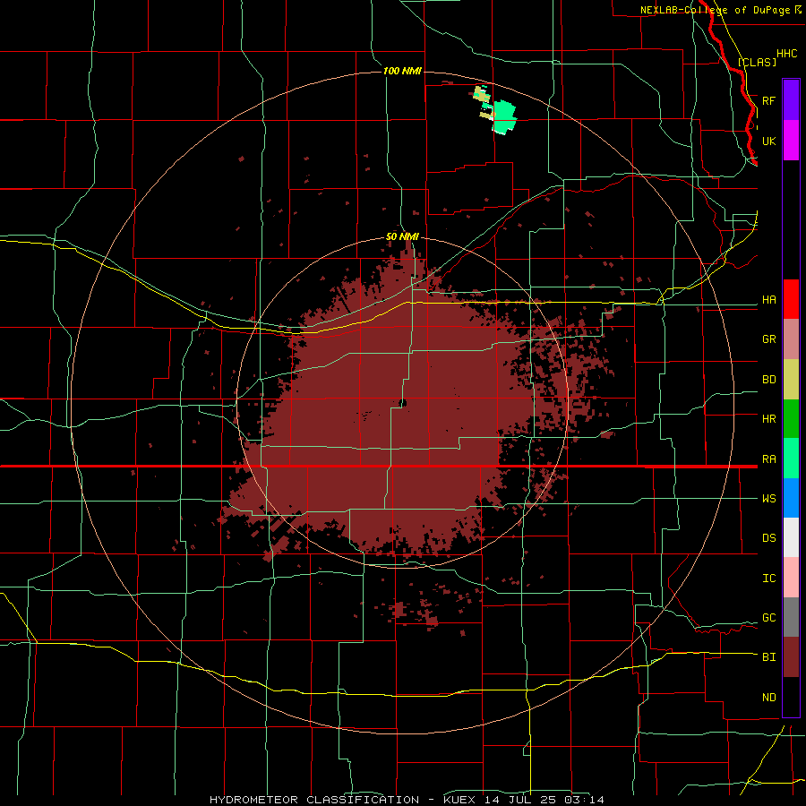Screen dimensions: 806x806
Task: Click the HA red legend swatch
Action: [791, 299]
